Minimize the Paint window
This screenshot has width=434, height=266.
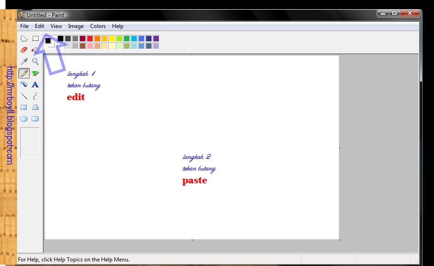coord(383,13)
